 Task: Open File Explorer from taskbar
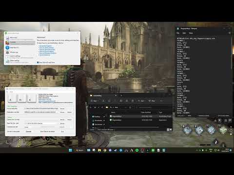(99, 150)
